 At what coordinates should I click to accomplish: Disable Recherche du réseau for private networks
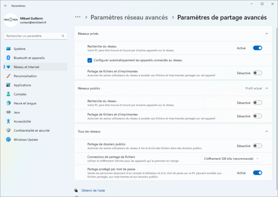[x=257, y=48]
